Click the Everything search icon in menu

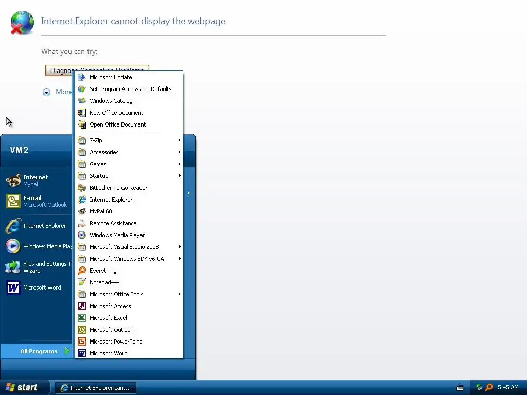pyautogui.click(x=82, y=271)
